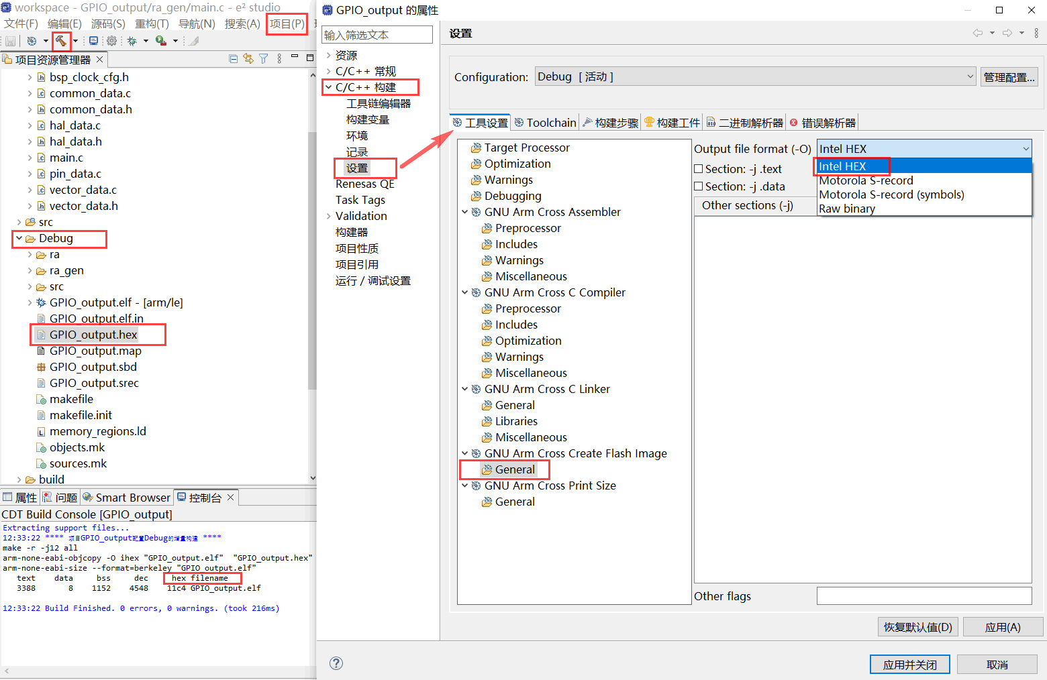Image resolution: width=1047 pixels, height=680 pixels.
Task: Switch to Smart Browser tab
Action: 127,498
